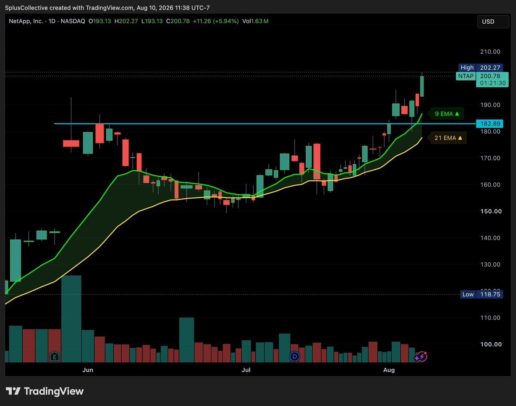Click the Jun date axis label
516x406 pixels.
(x=88, y=370)
